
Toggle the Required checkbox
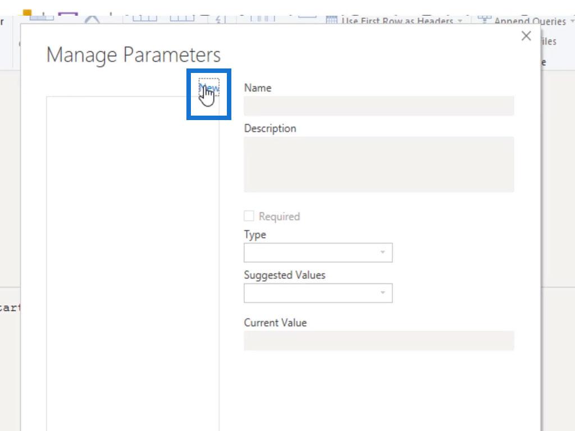[249, 216]
